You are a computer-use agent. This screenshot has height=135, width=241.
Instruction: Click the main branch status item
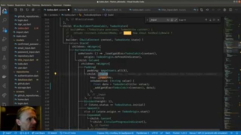tap(7, 133)
